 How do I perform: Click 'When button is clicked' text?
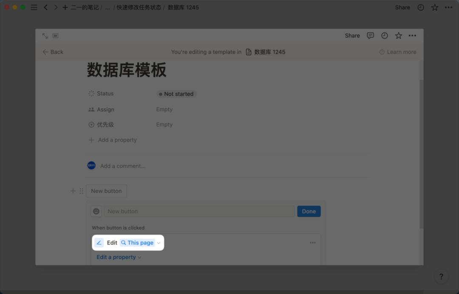point(118,228)
